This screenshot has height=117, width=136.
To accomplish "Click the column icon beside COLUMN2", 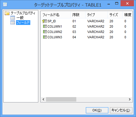I will pos(45,32).
